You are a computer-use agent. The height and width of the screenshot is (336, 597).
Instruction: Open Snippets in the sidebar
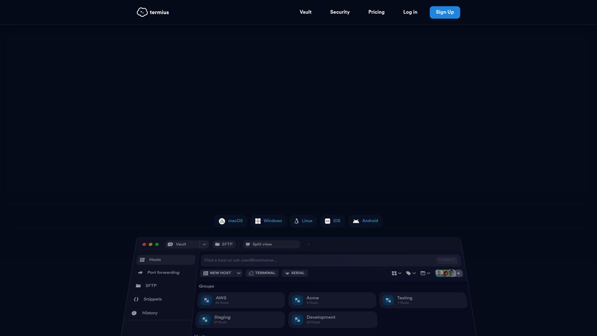[148, 299]
